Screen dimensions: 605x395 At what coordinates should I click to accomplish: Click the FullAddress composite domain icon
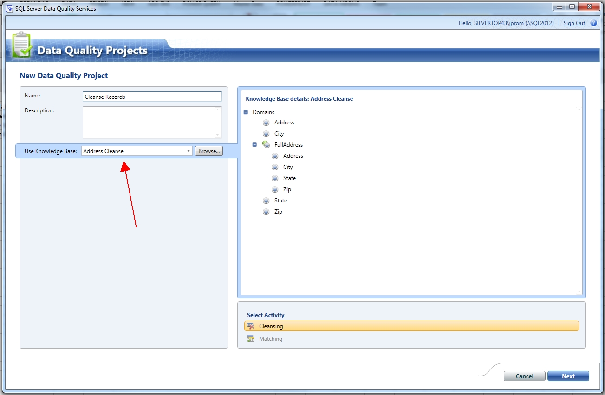pyautogui.click(x=266, y=145)
